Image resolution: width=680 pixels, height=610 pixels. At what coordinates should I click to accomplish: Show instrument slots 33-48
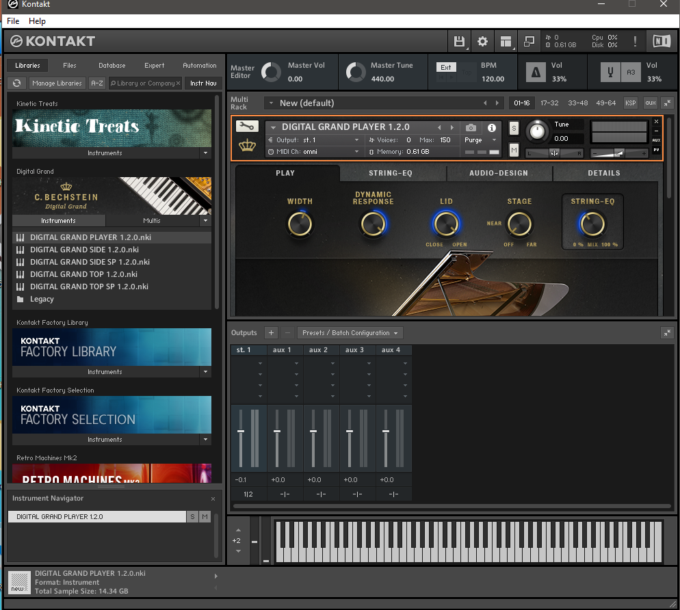pos(578,103)
